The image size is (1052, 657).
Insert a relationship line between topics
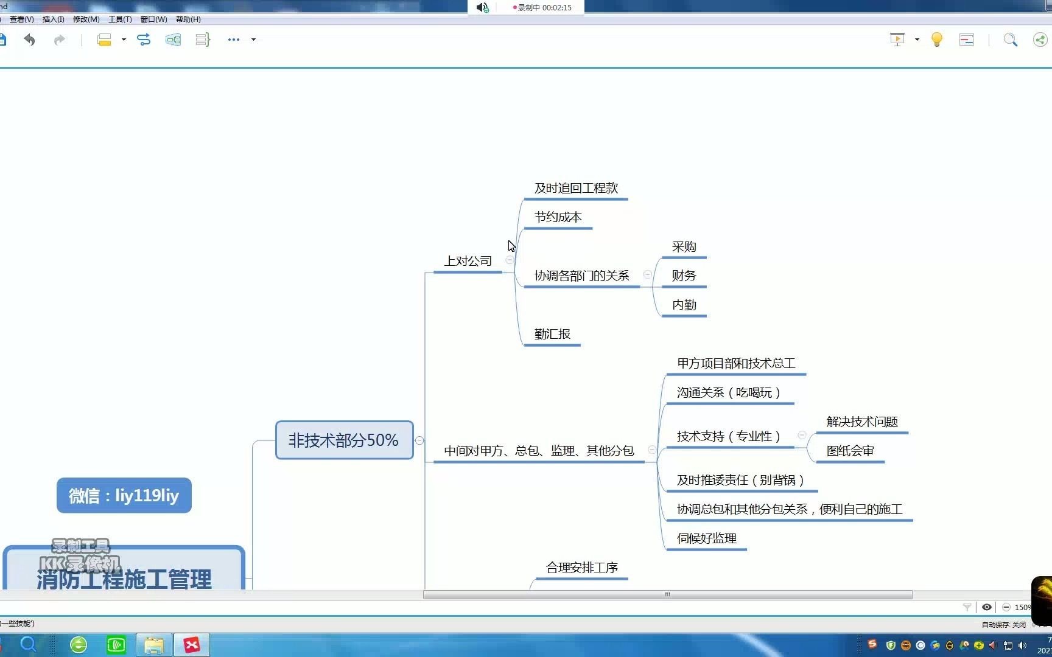tap(144, 40)
